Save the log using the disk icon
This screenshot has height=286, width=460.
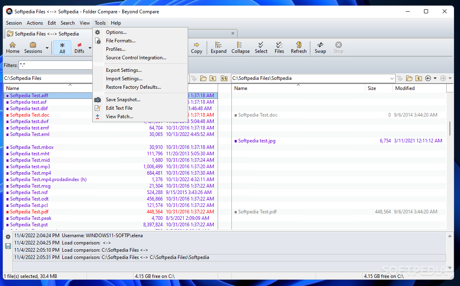(8, 246)
